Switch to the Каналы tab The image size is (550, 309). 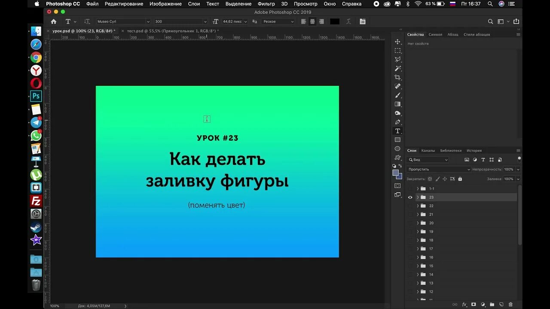tap(428, 150)
